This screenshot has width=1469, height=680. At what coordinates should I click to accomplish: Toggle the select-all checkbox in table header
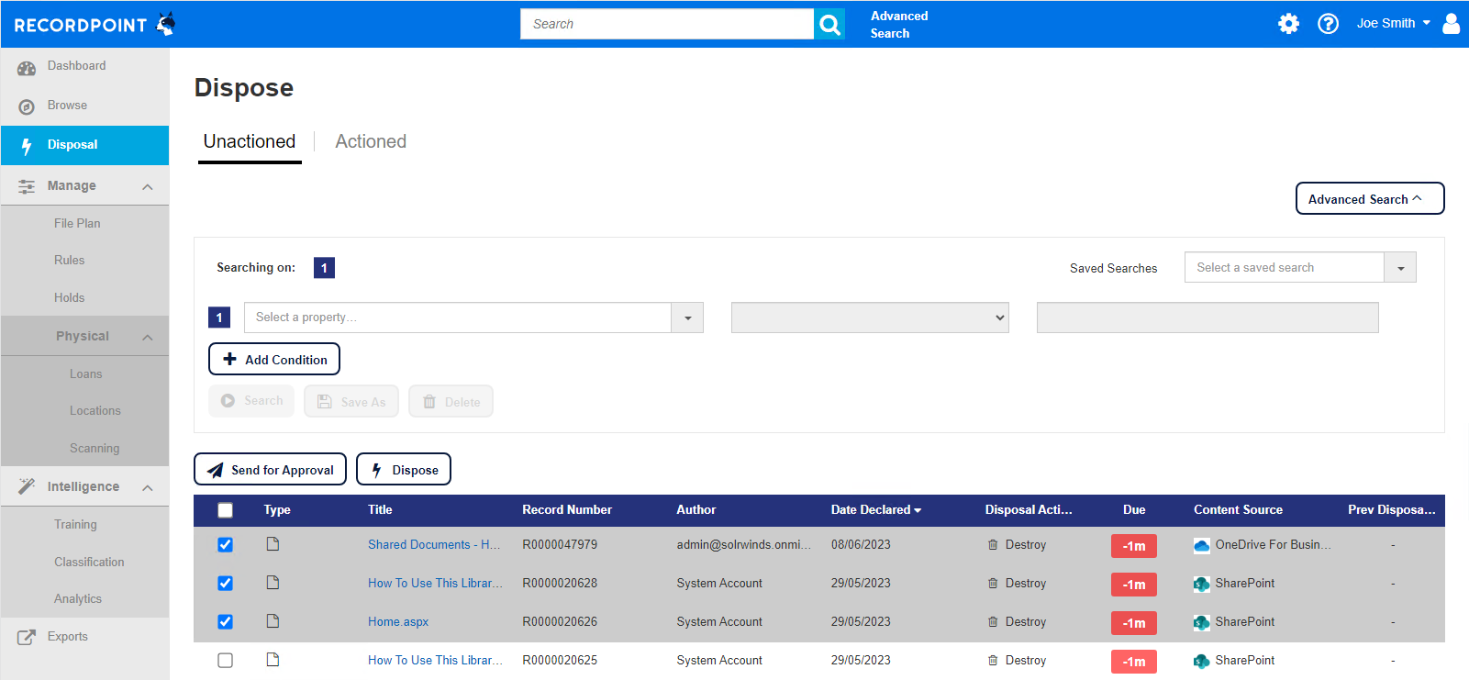point(226,510)
